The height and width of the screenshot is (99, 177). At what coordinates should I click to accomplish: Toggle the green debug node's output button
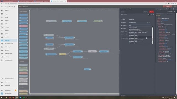pos(101,21)
